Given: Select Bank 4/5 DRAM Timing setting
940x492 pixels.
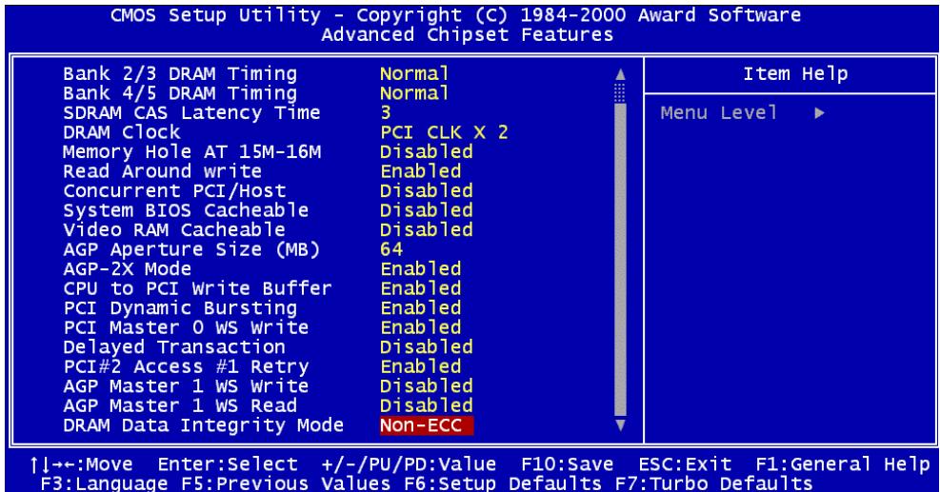Looking at the screenshot, I should pyautogui.click(x=180, y=93).
